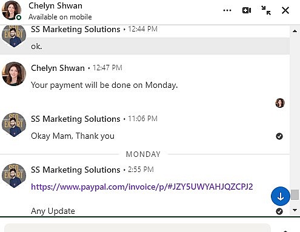300x232 pixels.
Task: Click the gray scrollbar thumb
Action: 295,194
